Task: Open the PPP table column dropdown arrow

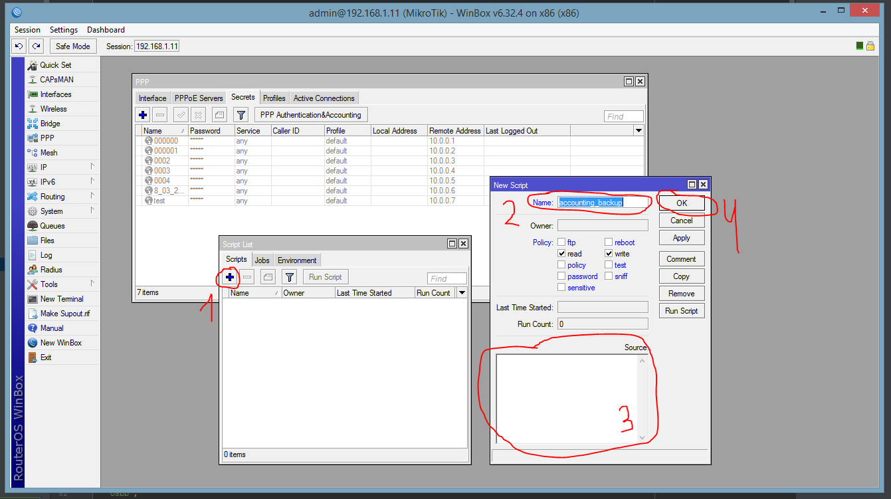Action: click(x=639, y=131)
